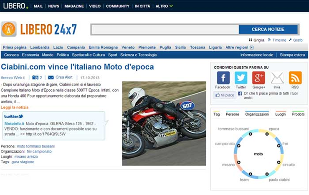Select Organizzazioni tab in tag panel

(x=257, y=114)
